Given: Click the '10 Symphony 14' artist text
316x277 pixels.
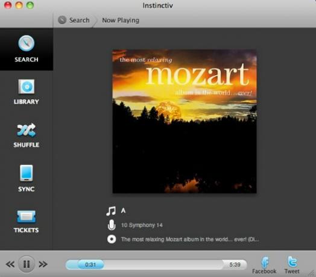Looking at the screenshot, I should point(142,225).
